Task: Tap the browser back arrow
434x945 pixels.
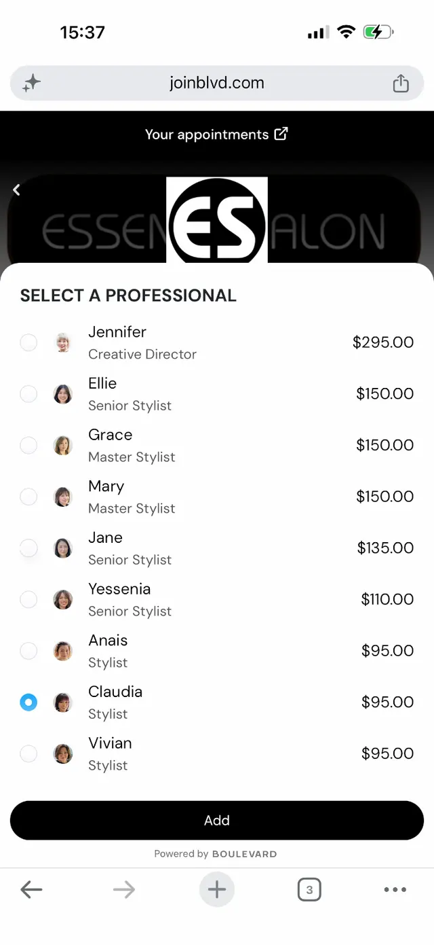Action: (x=31, y=889)
